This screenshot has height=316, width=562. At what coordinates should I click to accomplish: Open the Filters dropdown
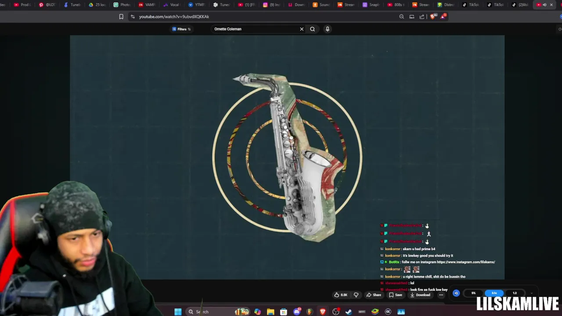tap(182, 29)
